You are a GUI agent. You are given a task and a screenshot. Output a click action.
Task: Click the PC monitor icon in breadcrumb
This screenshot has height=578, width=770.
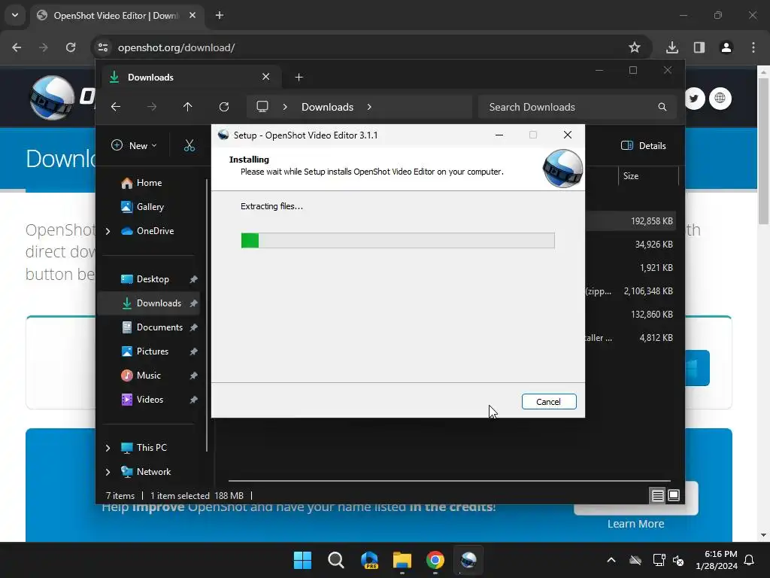click(x=262, y=107)
